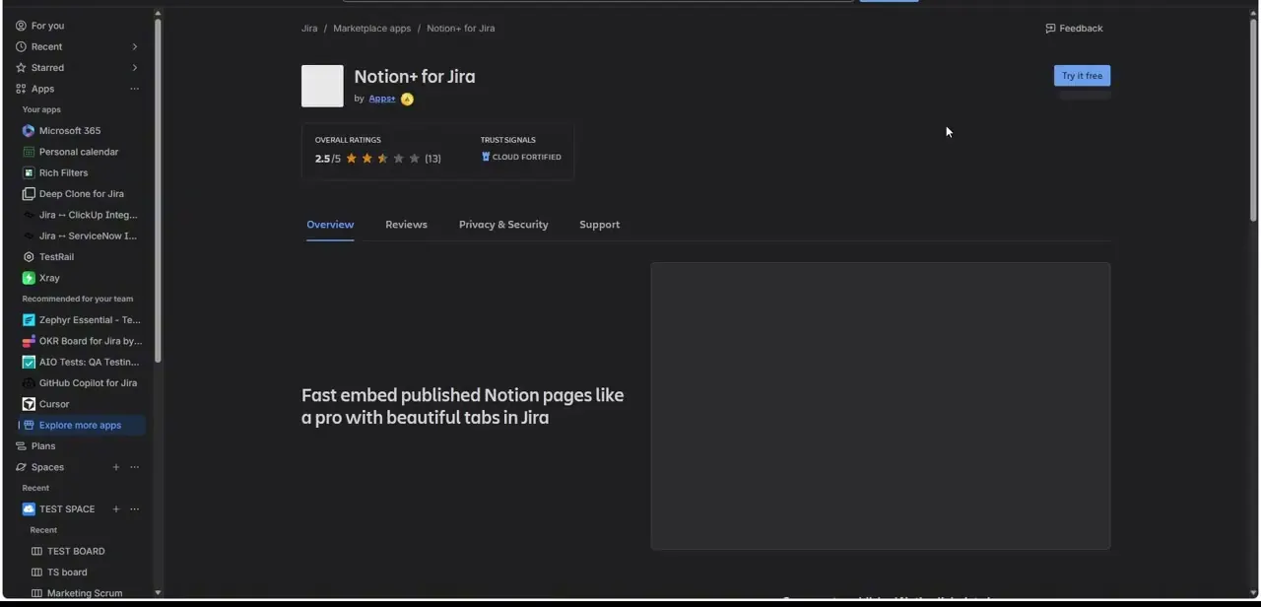This screenshot has width=1261, height=607.
Task: Click the Feedback button
Action: pyautogui.click(x=1074, y=29)
